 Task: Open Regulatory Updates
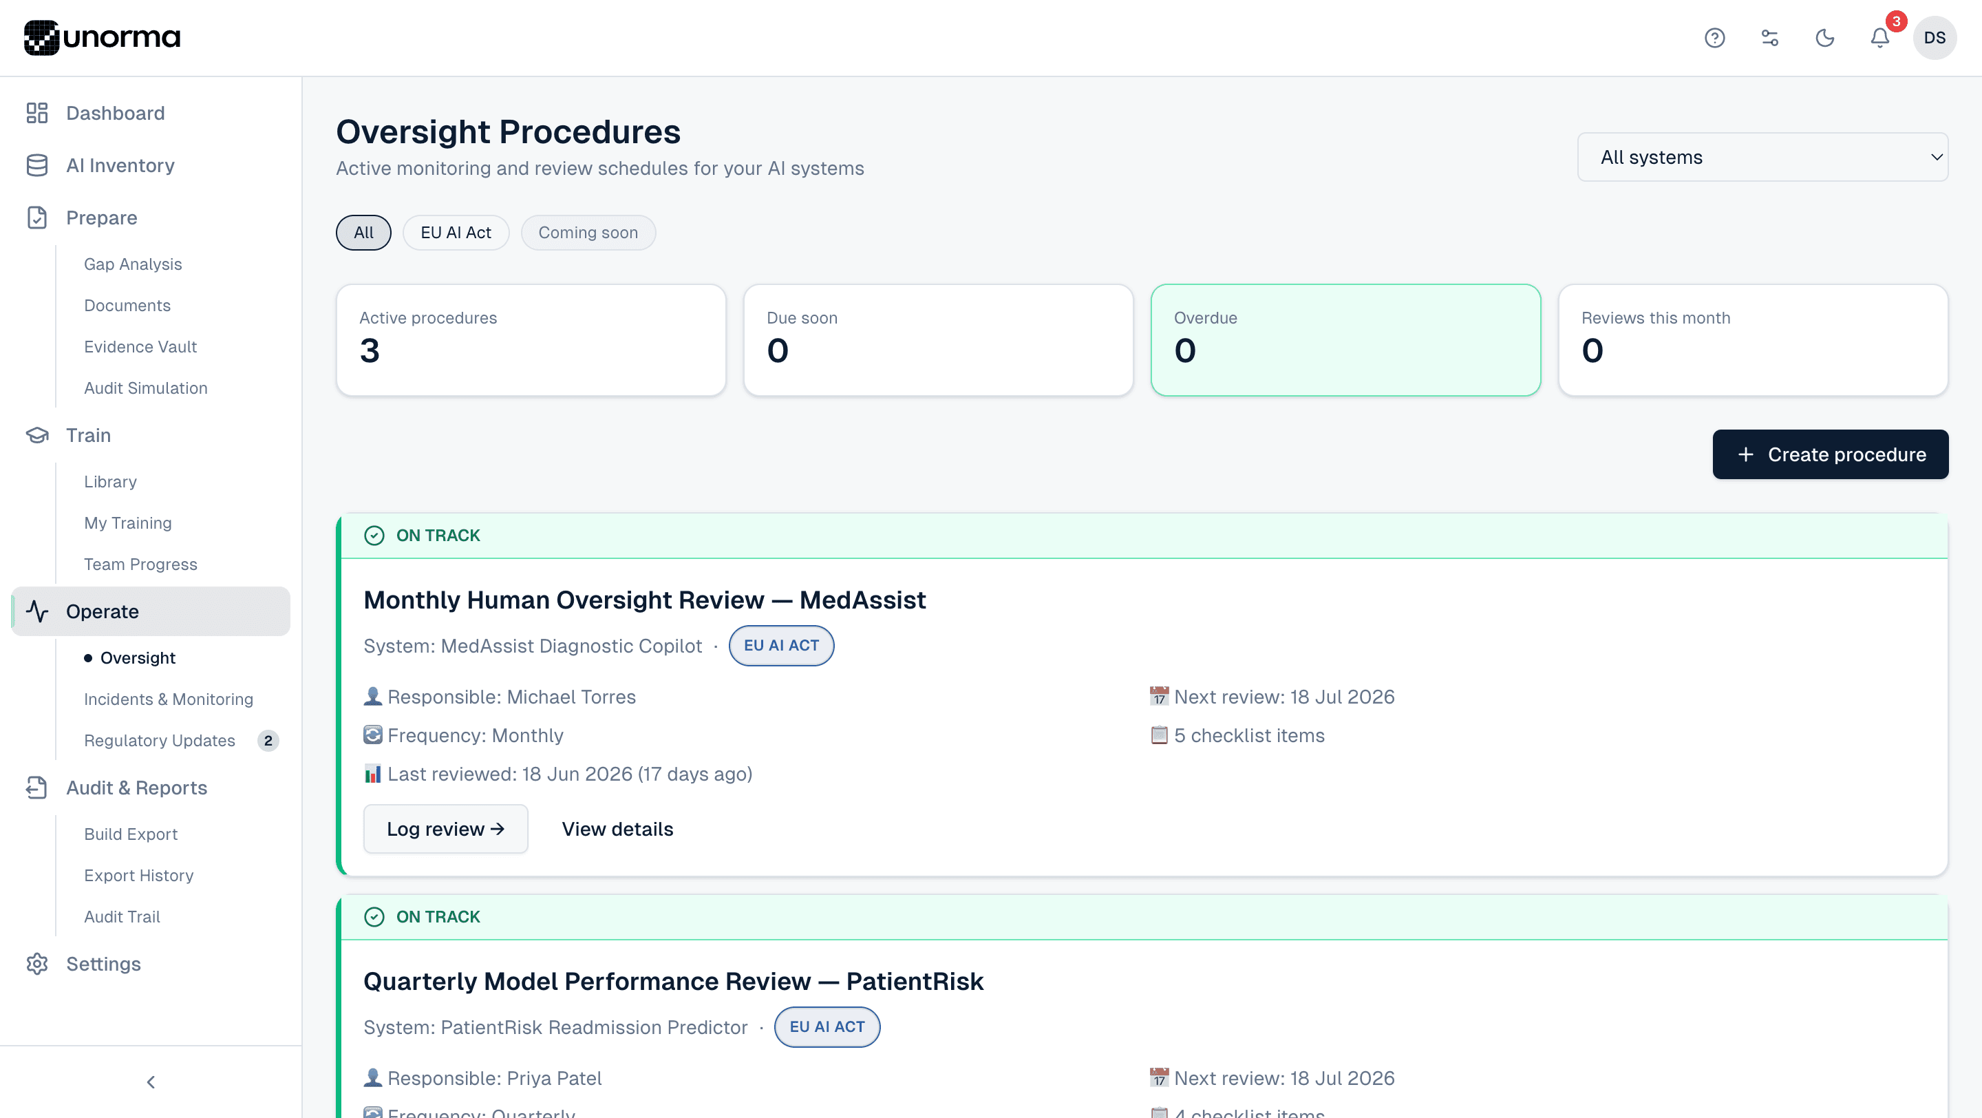[159, 741]
